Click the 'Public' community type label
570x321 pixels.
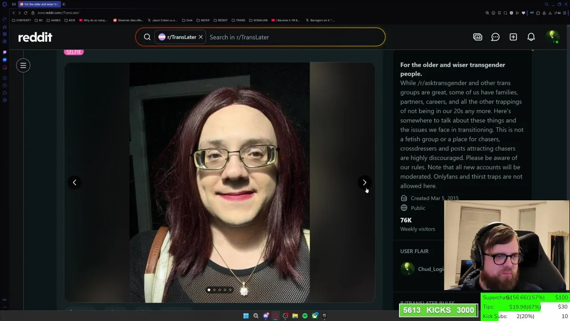click(x=418, y=208)
